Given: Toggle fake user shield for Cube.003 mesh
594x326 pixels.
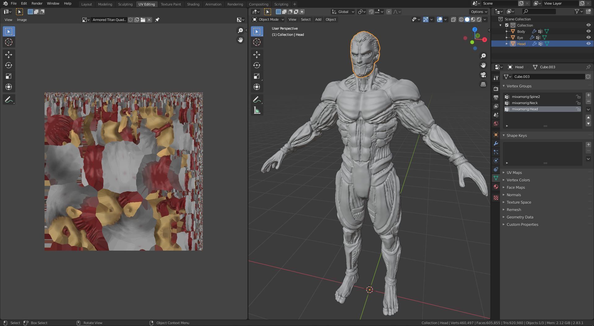Looking at the screenshot, I should 588,77.
